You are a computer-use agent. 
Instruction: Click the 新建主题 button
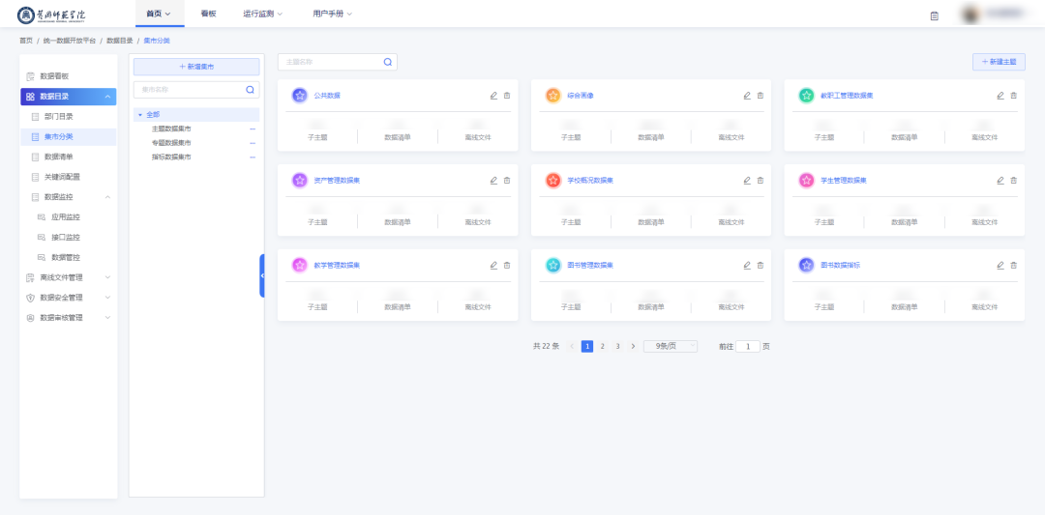coord(999,62)
